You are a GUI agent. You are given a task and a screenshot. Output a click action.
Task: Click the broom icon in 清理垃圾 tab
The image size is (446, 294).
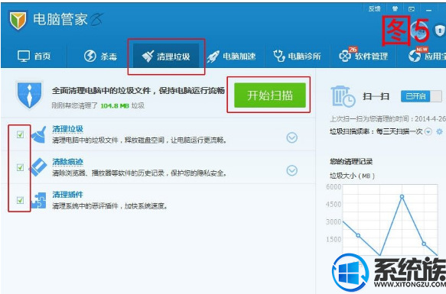[148, 57]
